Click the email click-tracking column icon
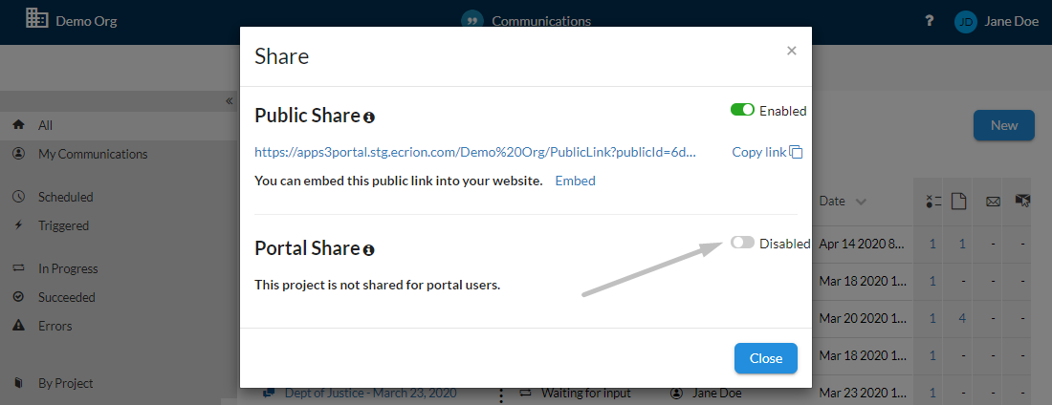This screenshot has width=1052, height=405. click(x=1023, y=201)
